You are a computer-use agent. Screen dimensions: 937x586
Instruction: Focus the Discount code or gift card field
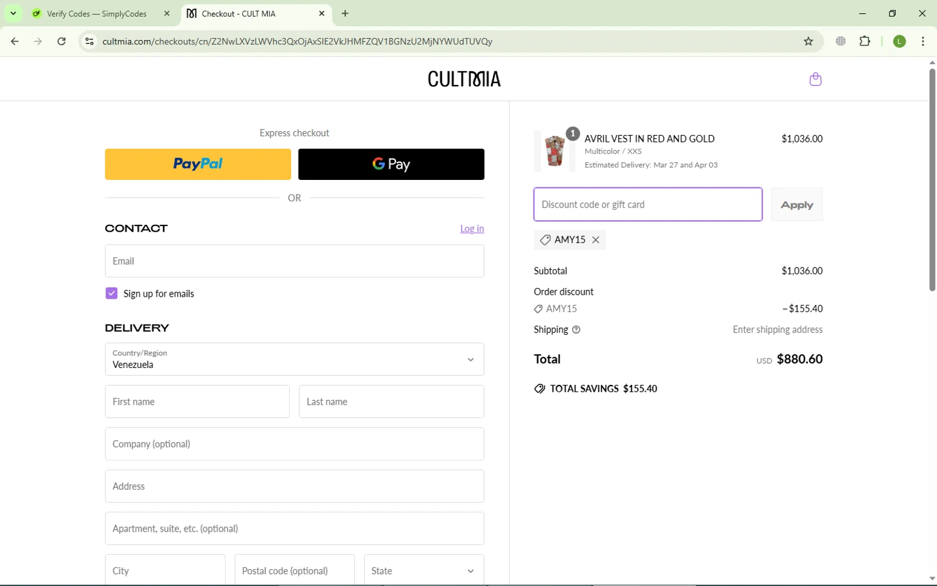648,204
